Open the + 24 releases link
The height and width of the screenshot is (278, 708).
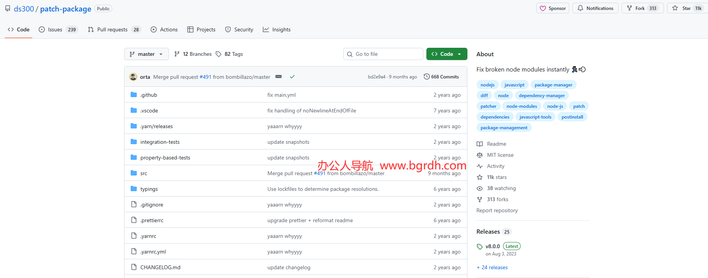[492, 268]
